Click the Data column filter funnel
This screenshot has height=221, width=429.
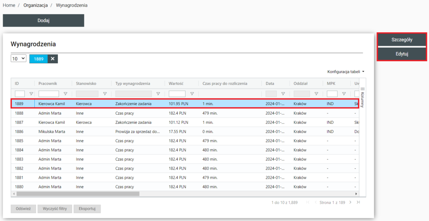283,94
